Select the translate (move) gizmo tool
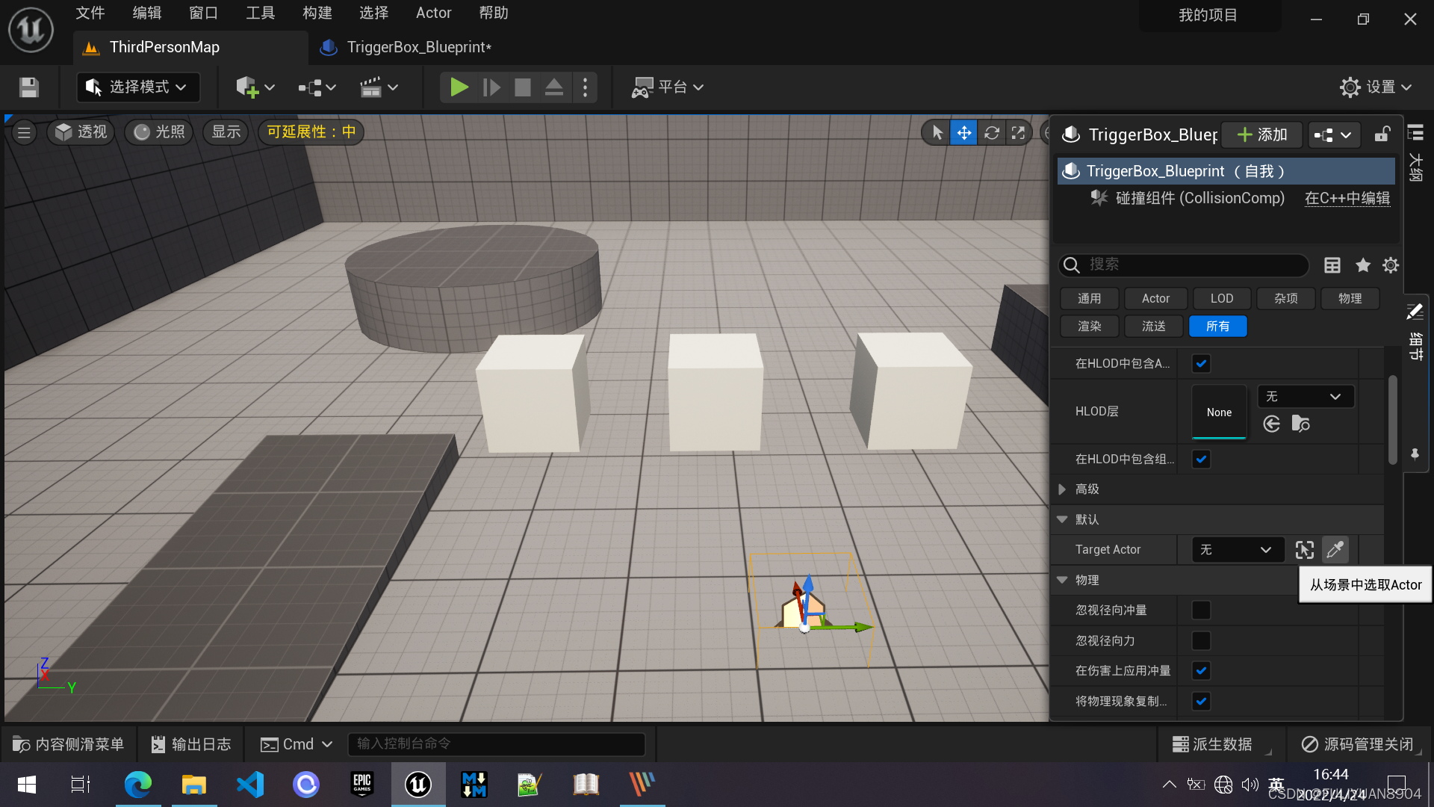 tap(963, 132)
